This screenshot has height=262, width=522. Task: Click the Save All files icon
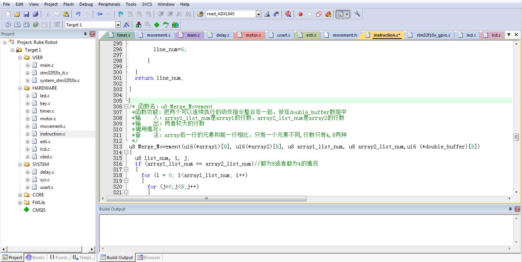tap(36, 14)
